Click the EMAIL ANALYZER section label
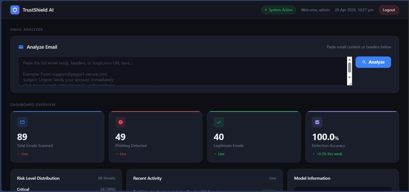This screenshot has height=192, width=409. point(27,30)
